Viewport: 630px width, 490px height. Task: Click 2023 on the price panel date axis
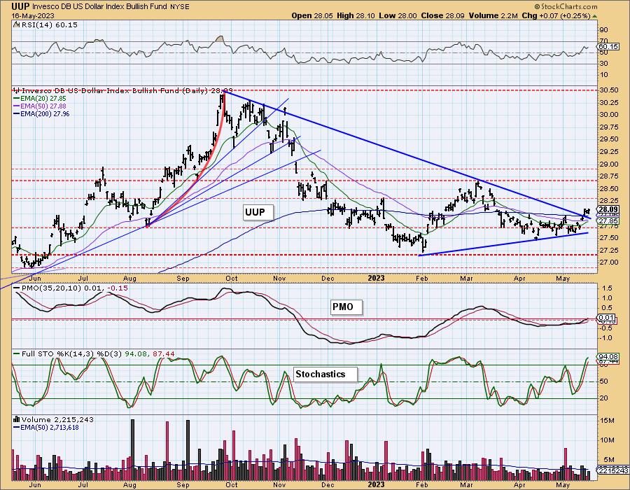pyautogui.click(x=377, y=278)
